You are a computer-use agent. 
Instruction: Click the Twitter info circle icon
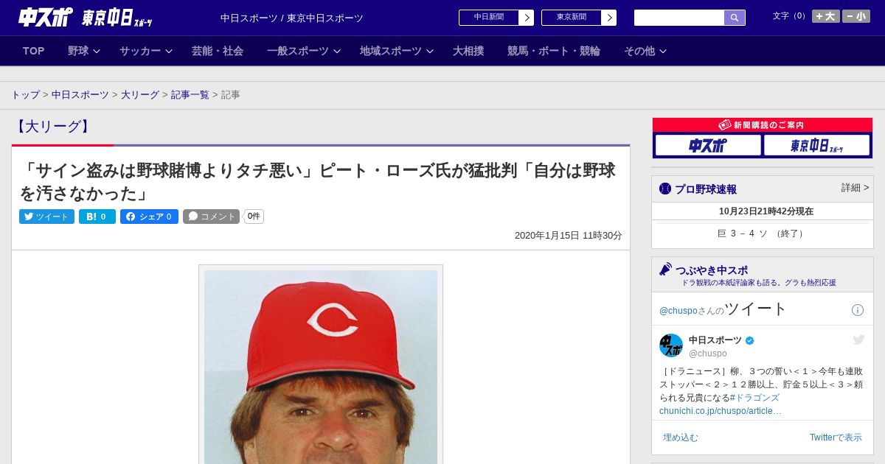[858, 310]
